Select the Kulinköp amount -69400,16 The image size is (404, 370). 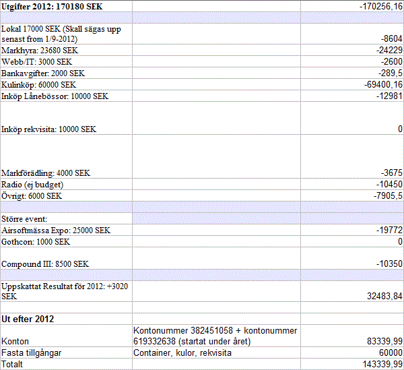376,84
